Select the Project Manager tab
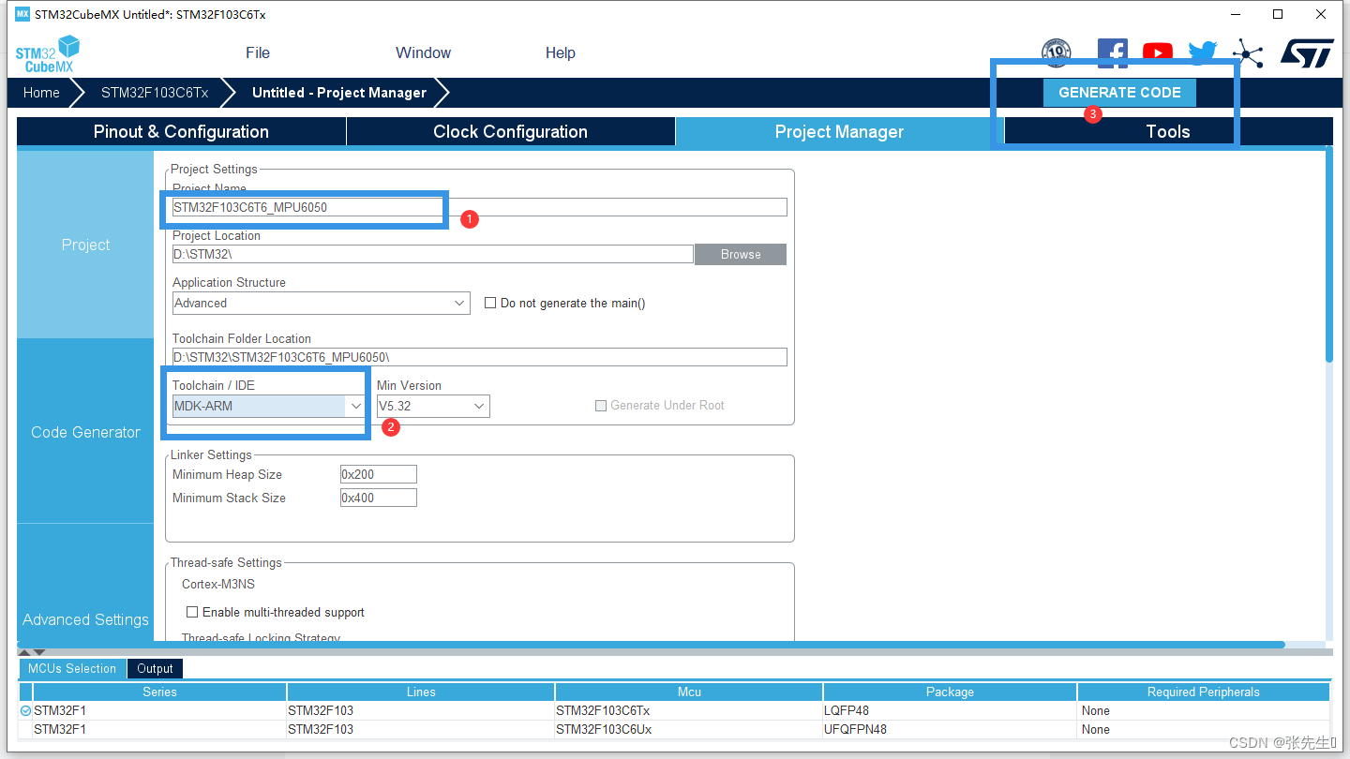This screenshot has width=1350, height=759. (x=839, y=131)
